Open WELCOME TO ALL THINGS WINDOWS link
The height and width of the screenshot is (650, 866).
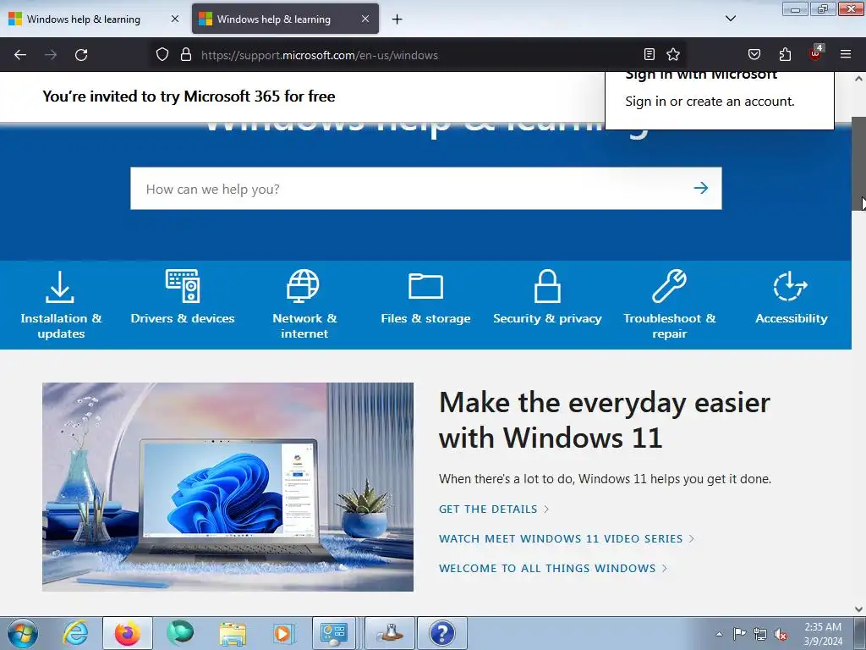coord(553,568)
